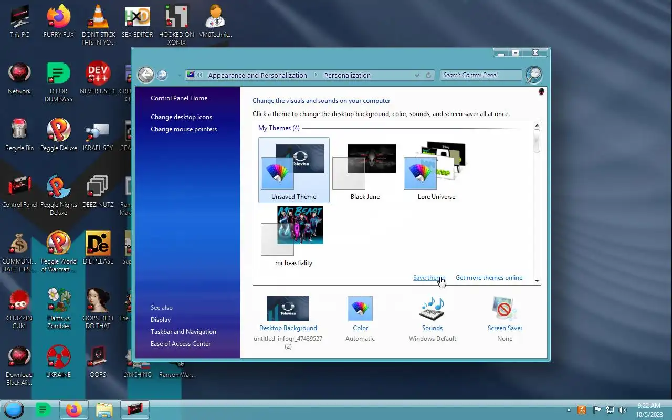Open Change desktop icons
This screenshot has width=672, height=420.
coord(181,117)
